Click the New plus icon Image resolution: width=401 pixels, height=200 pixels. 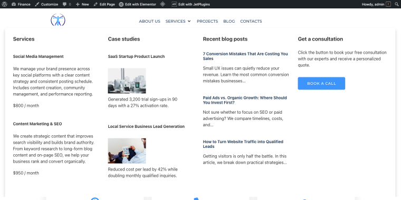point(78,4)
